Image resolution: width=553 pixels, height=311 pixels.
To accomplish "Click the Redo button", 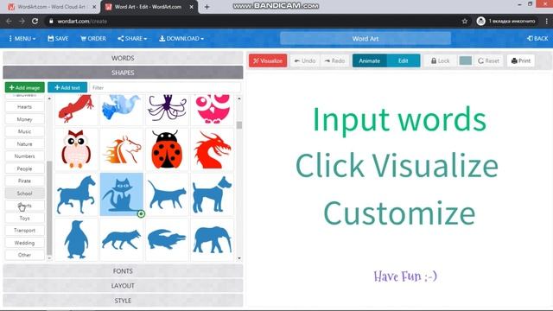I will pyautogui.click(x=334, y=60).
